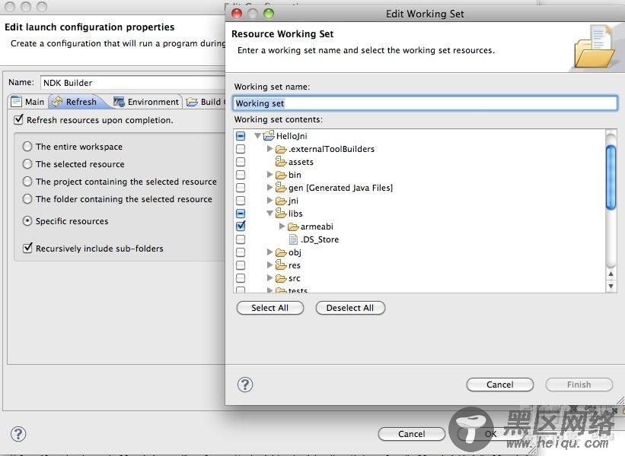Click the obj folder icon

click(282, 252)
